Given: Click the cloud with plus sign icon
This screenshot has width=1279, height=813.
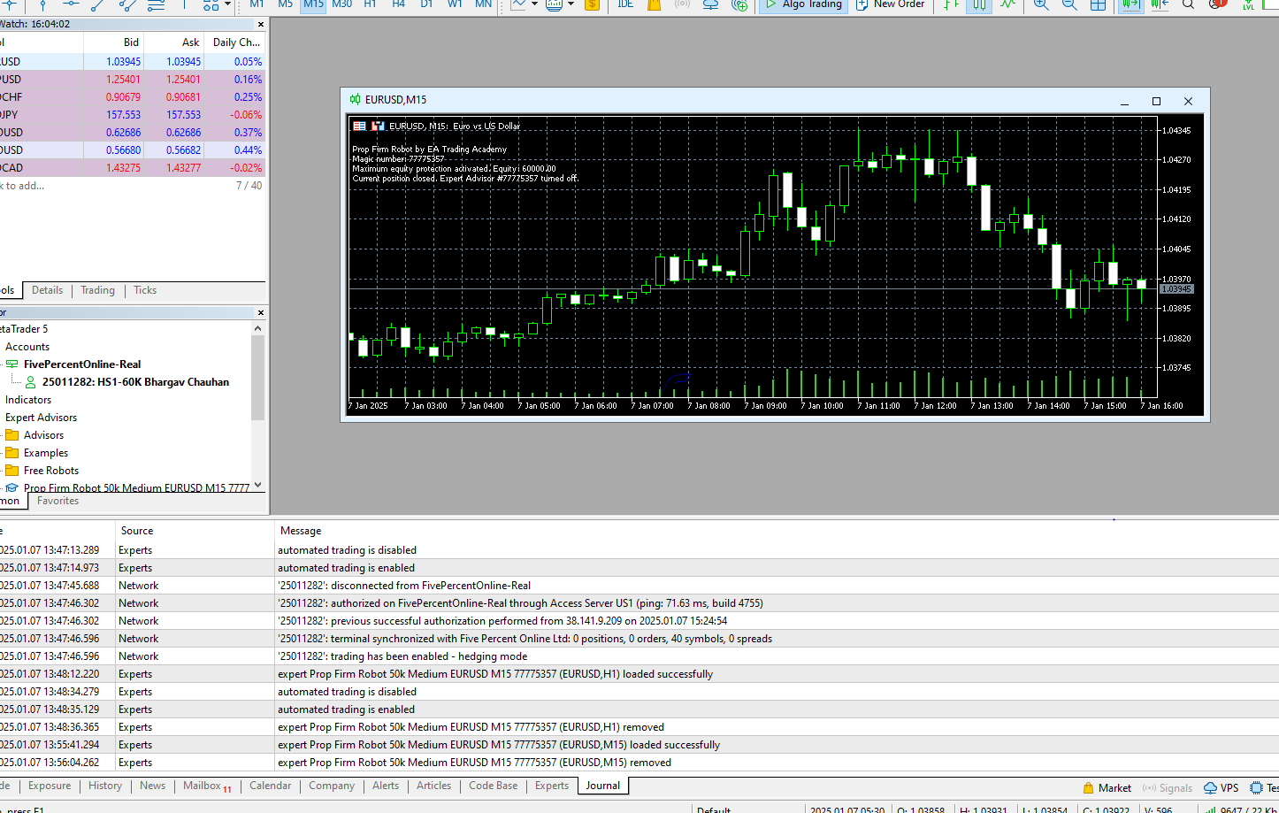Looking at the screenshot, I should coord(739,4).
